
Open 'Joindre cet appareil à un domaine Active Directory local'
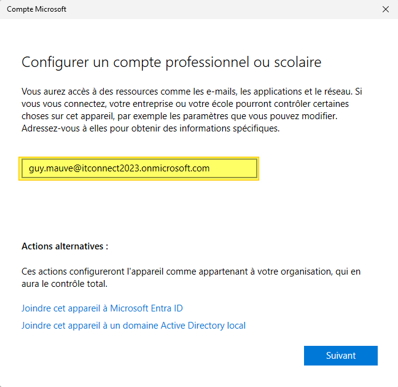point(133,326)
